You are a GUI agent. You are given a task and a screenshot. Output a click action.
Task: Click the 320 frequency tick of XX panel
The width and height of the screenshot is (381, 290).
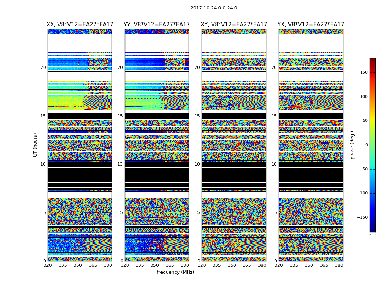click(x=48, y=265)
